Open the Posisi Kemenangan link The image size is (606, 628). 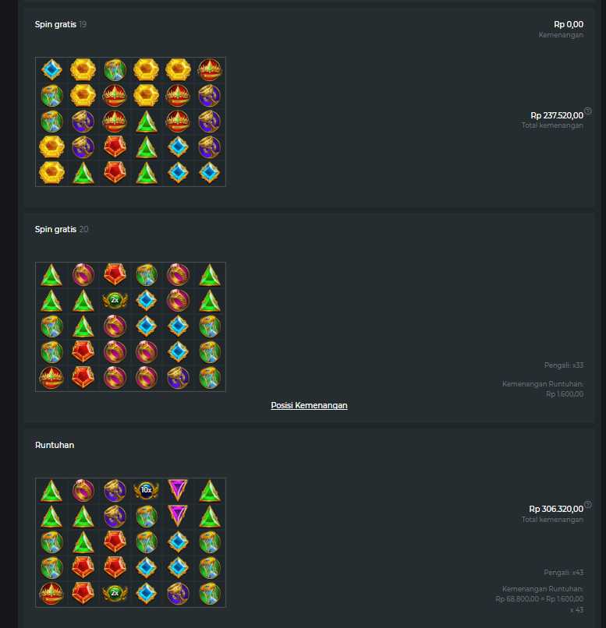[x=309, y=405]
